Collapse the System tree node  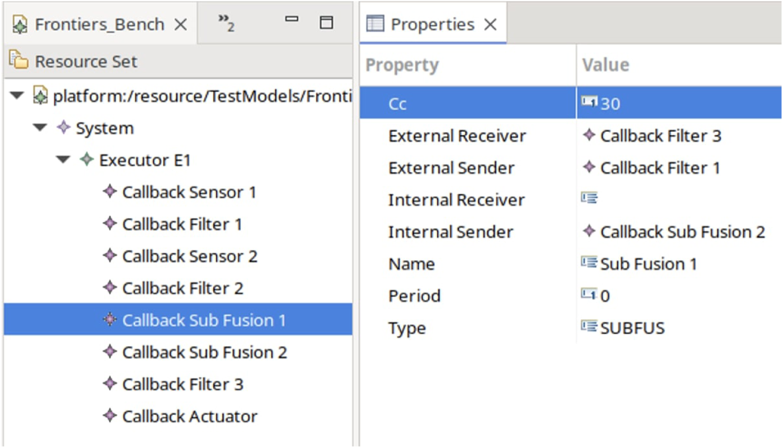click(39, 128)
